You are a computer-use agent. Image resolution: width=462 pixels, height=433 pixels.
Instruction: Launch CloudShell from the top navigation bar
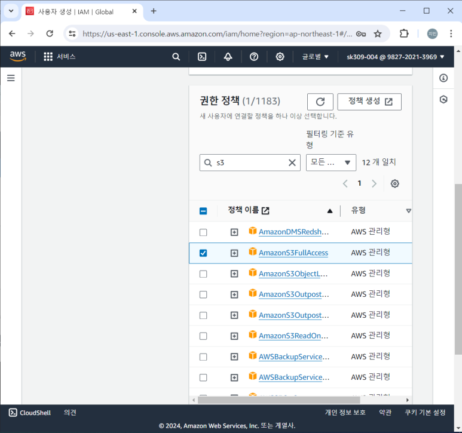pyautogui.click(x=202, y=57)
